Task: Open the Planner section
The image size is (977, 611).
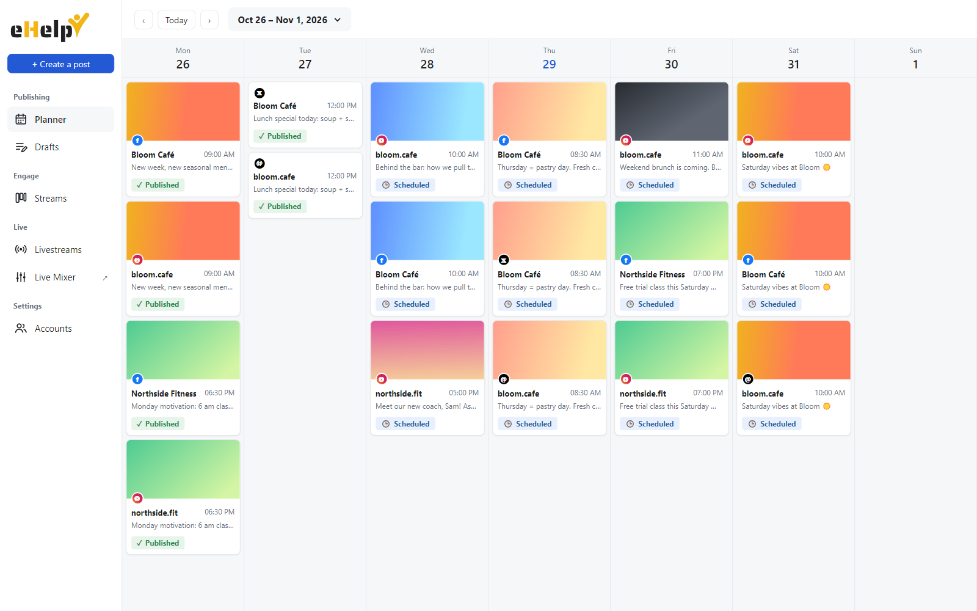Action: click(60, 119)
